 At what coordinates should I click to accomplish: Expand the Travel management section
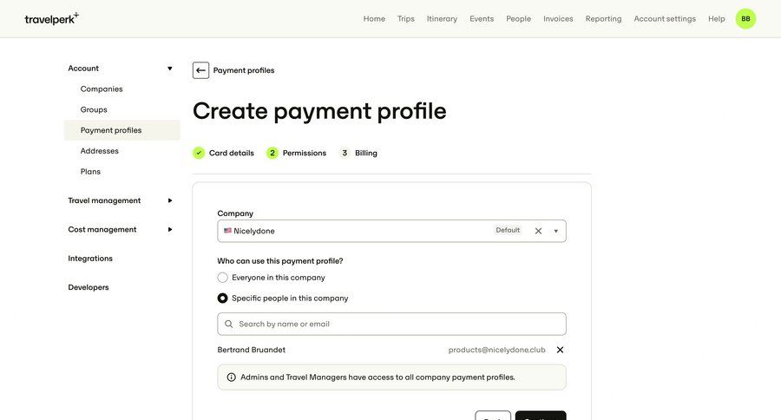point(169,200)
